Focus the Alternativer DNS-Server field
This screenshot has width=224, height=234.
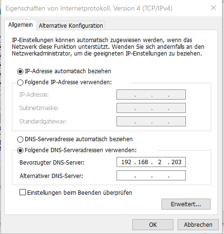(x=151, y=176)
